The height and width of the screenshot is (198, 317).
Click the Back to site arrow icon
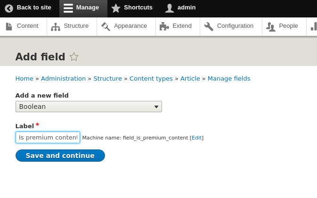pyautogui.click(x=9, y=8)
